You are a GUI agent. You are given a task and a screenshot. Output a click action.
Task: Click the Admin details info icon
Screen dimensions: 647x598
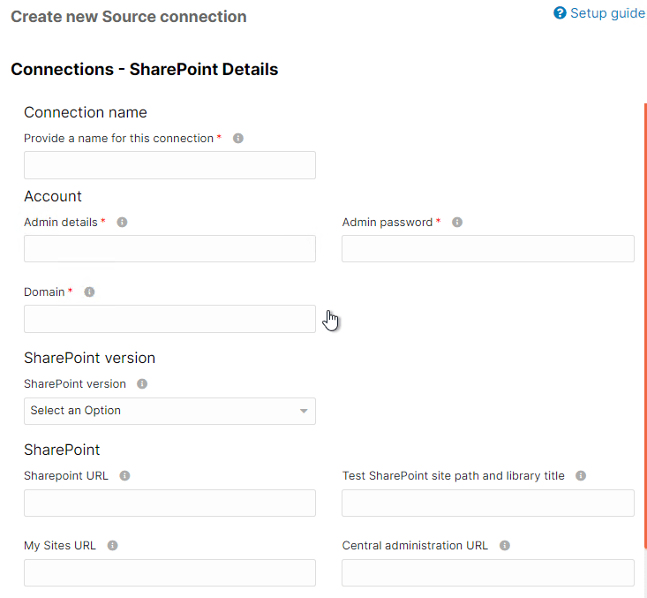click(122, 223)
